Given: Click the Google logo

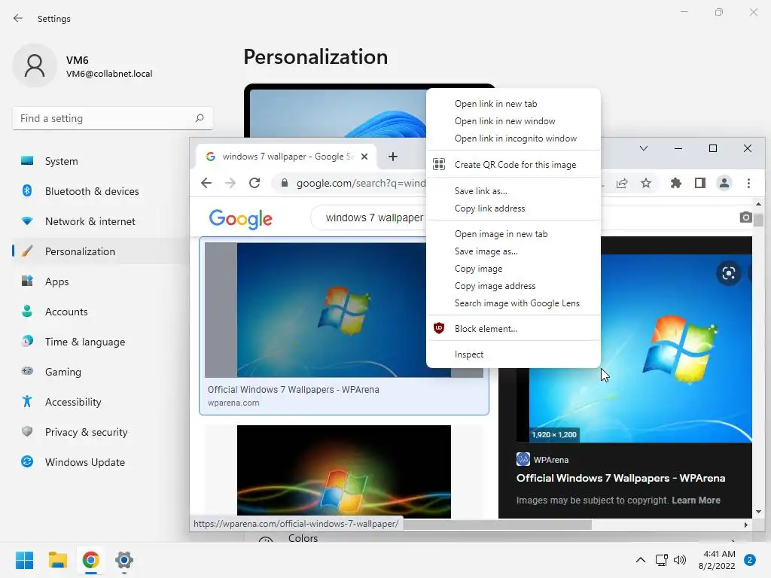Looking at the screenshot, I should (240, 219).
